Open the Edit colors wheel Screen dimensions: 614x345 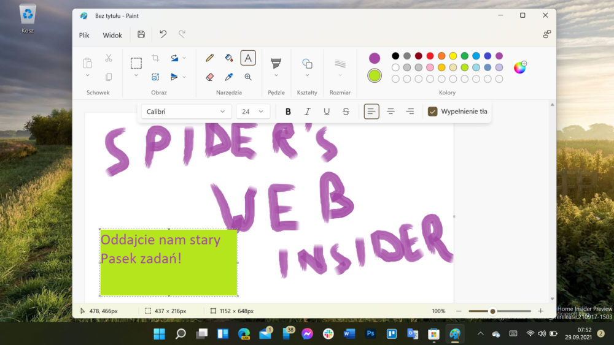coord(520,67)
